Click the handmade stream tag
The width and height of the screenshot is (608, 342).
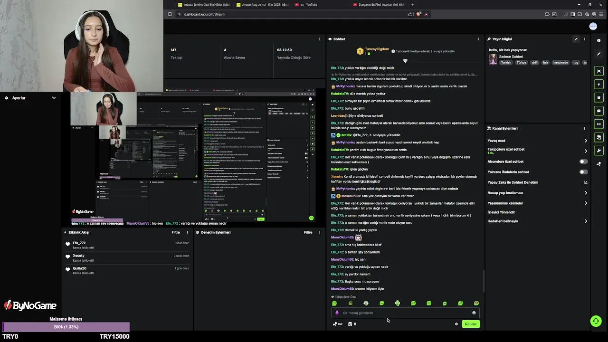point(560,63)
